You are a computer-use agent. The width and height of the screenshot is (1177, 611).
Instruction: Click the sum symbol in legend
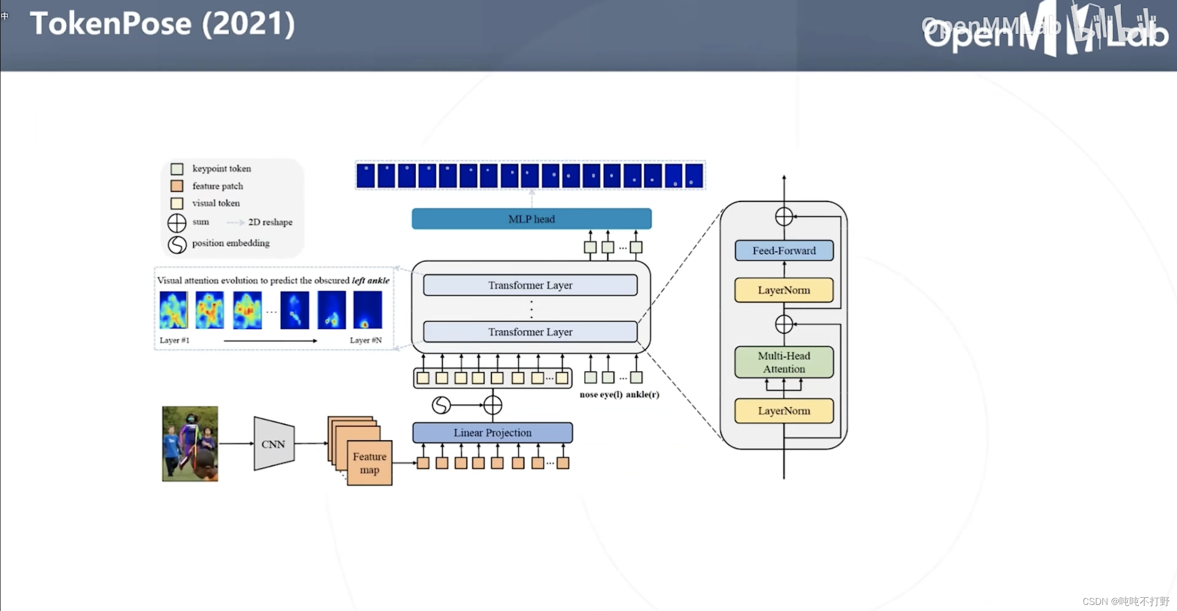(x=177, y=223)
